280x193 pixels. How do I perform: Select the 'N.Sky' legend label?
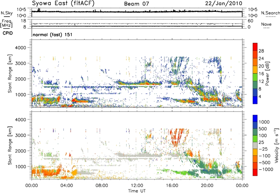pos(7,13)
